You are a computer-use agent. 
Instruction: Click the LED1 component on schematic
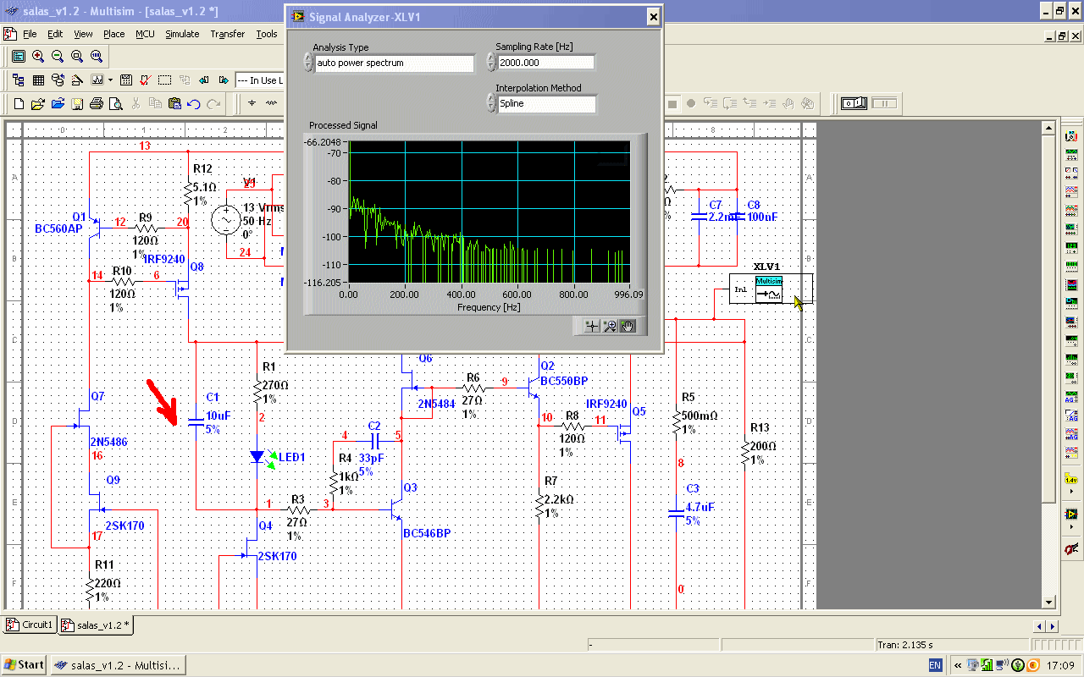(258, 457)
